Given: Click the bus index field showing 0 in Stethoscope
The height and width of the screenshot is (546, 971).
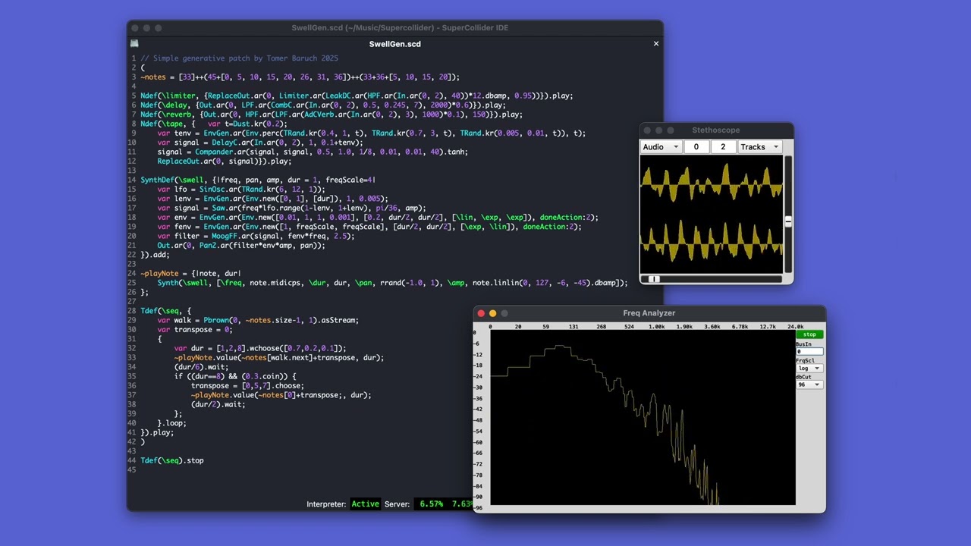Looking at the screenshot, I should point(696,147).
